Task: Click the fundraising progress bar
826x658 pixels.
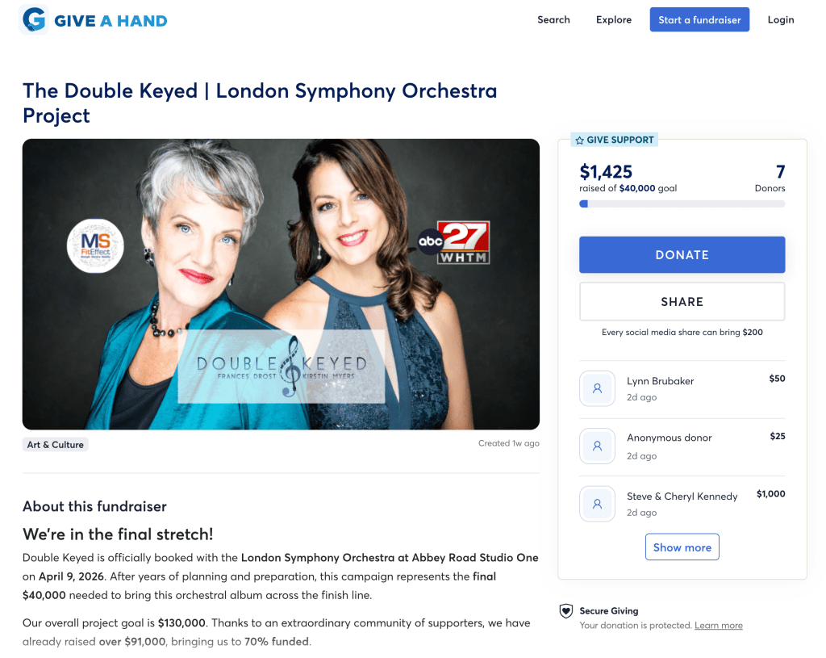Action: (682, 204)
